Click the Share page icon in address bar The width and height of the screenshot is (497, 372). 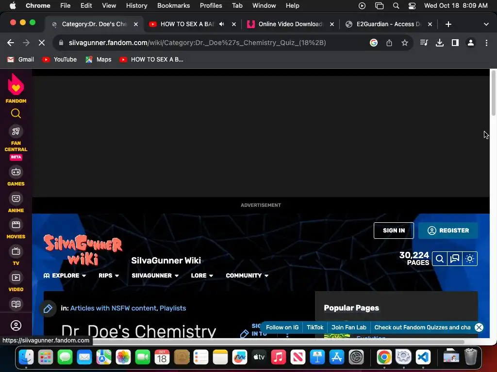[389, 43]
